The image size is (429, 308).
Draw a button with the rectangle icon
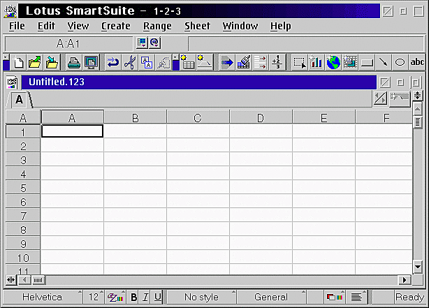click(x=367, y=62)
